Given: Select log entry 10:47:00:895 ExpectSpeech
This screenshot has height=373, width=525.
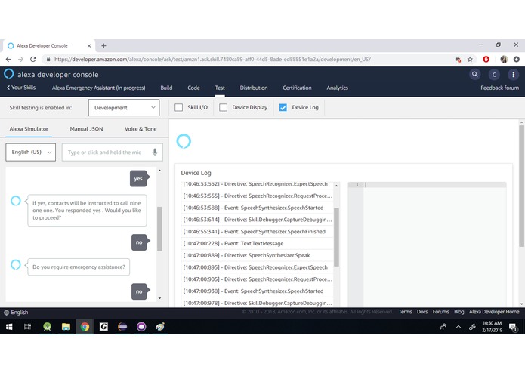Looking at the screenshot, I should 257,267.
